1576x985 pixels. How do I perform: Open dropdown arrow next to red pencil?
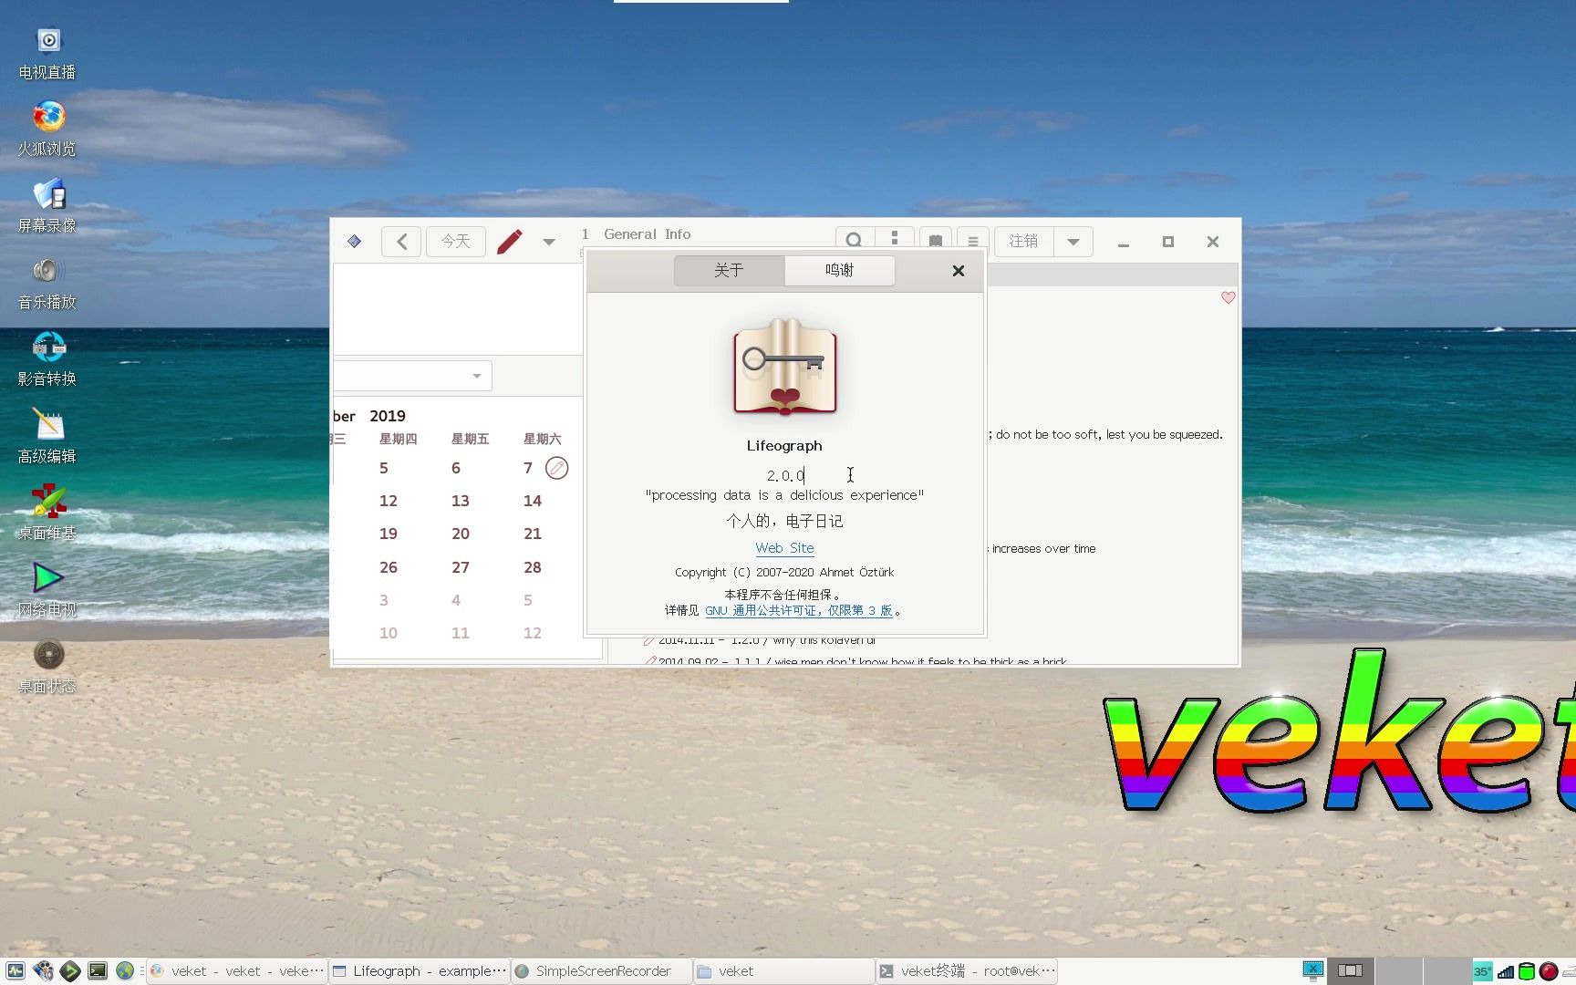click(x=549, y=243)
